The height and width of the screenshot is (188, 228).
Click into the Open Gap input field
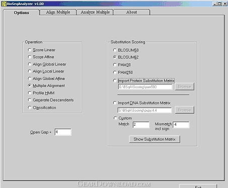click(63, 132)
